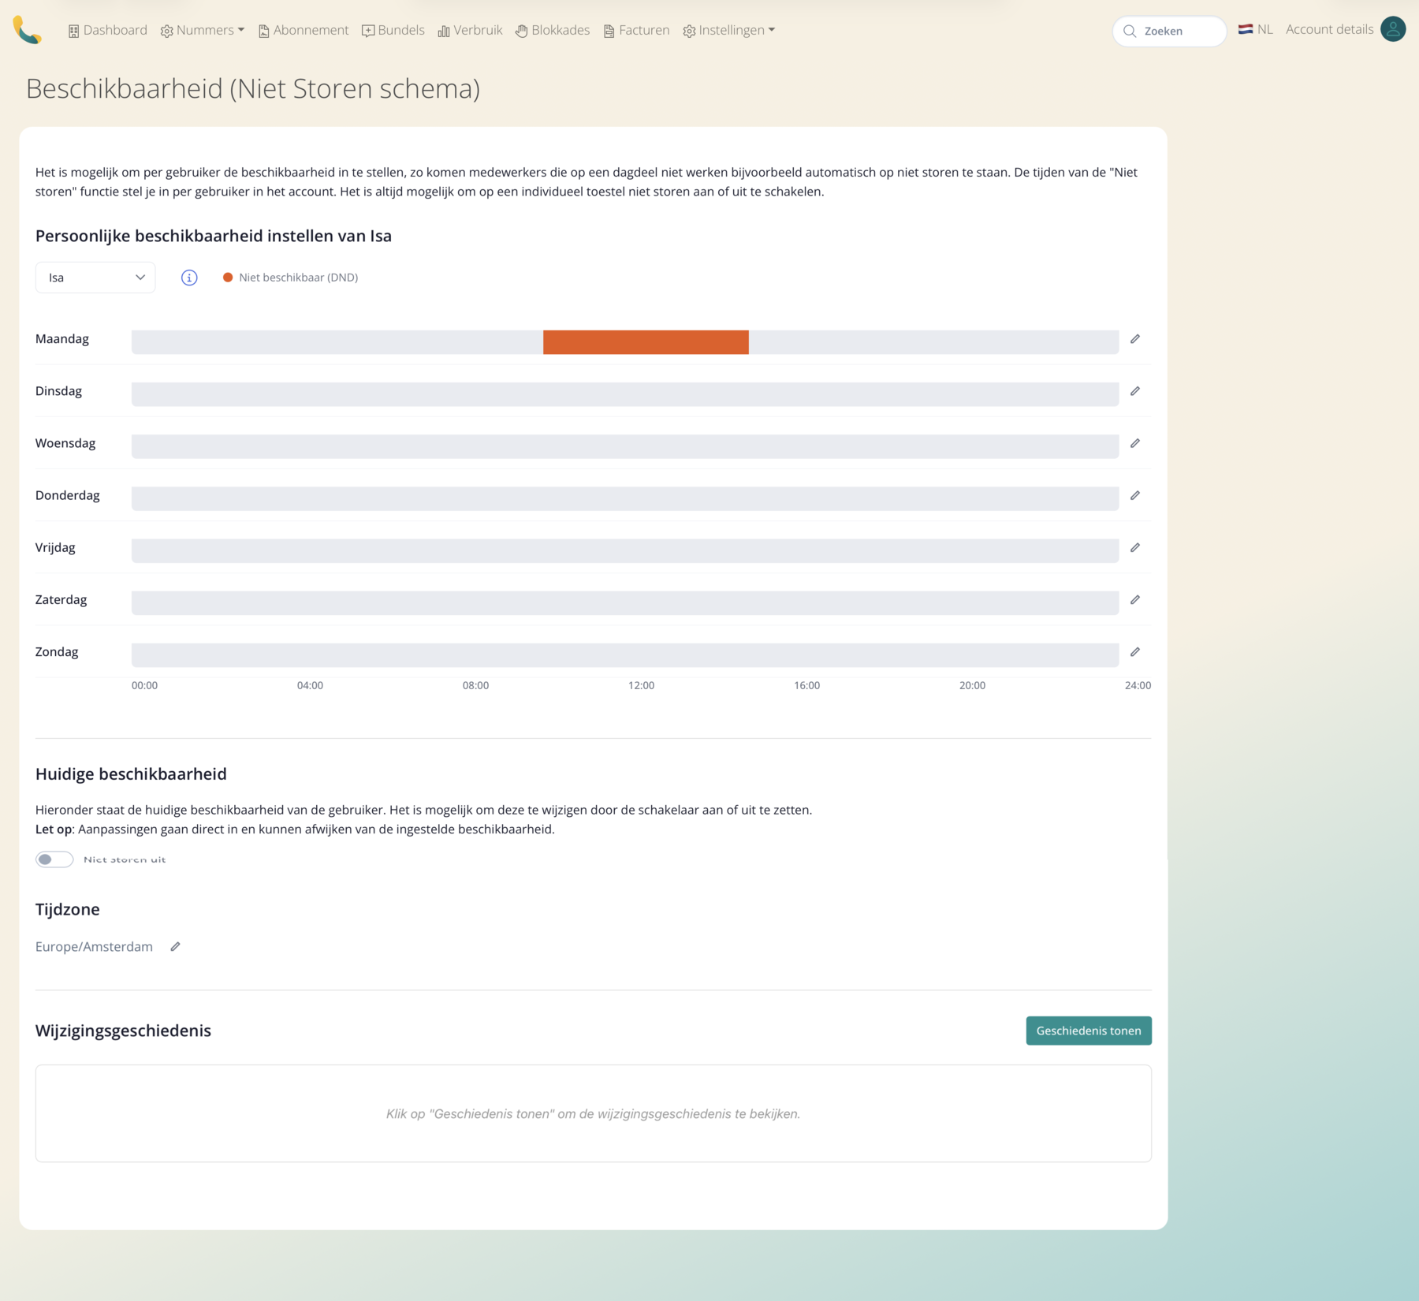Click the blue info icon beside user dropdown
The image size is (1419, 1301).
coord(189,278)
